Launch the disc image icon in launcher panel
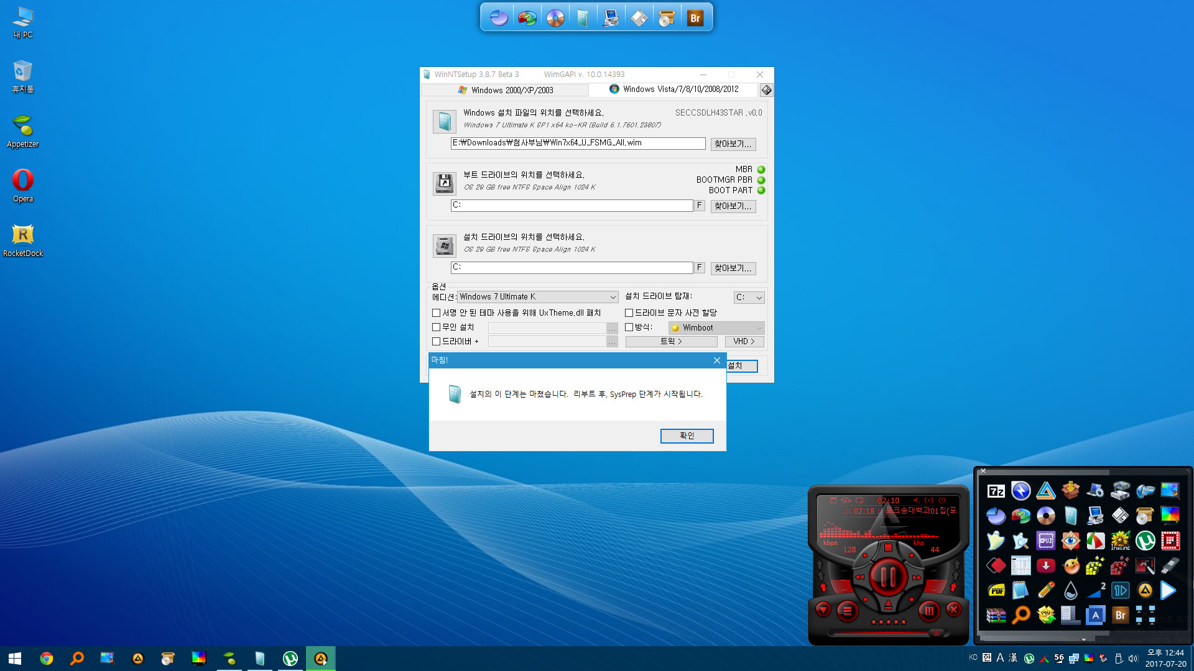 pyautogui.click(x=1045, y=516)
